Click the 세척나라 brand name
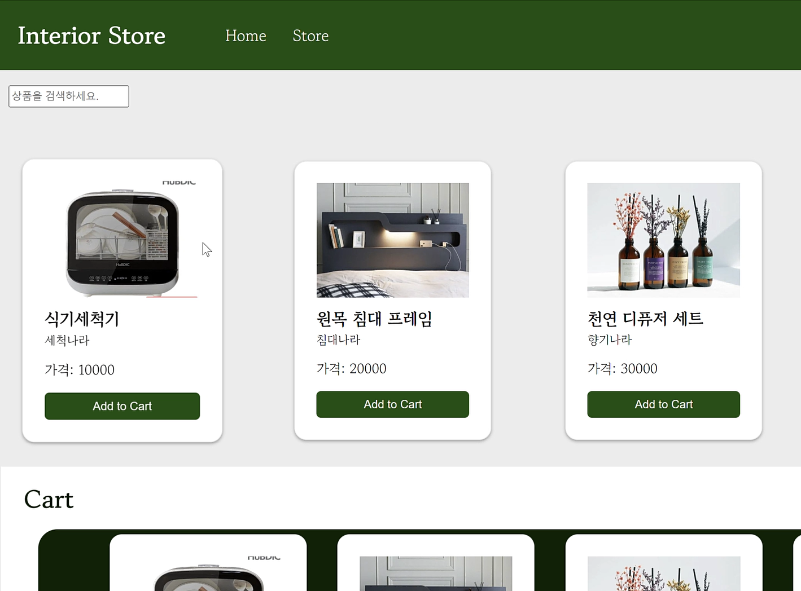Screen dimensions: 801x591 67,340
